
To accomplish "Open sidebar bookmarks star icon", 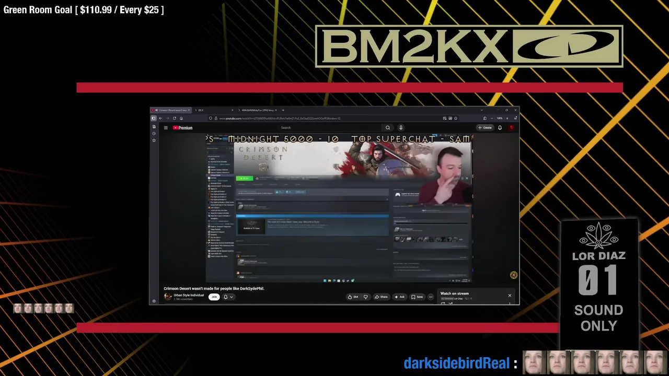I will (154, 140).
